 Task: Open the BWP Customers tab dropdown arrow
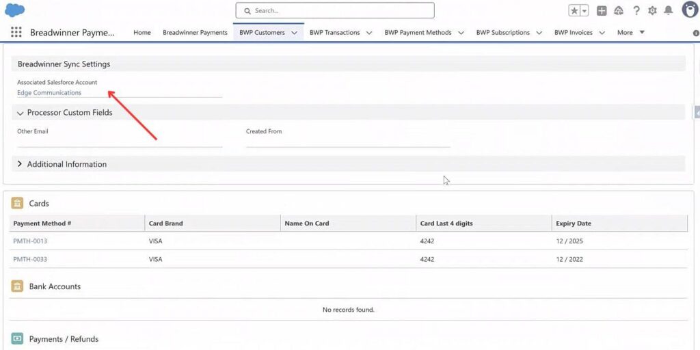pos(295,33)
